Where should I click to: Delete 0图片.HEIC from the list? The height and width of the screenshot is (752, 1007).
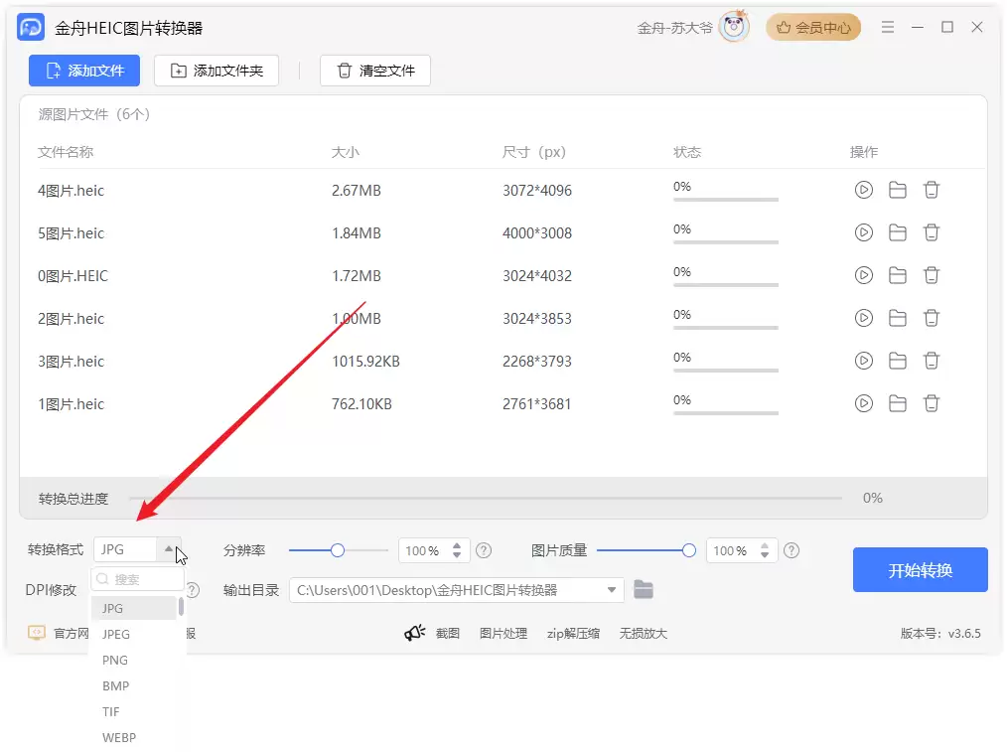pos(932,275)
